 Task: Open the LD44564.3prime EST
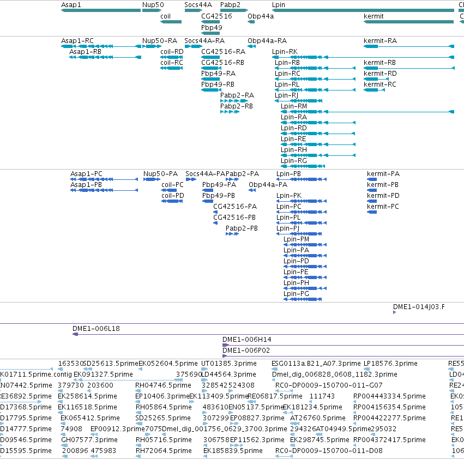coord(204,380)
